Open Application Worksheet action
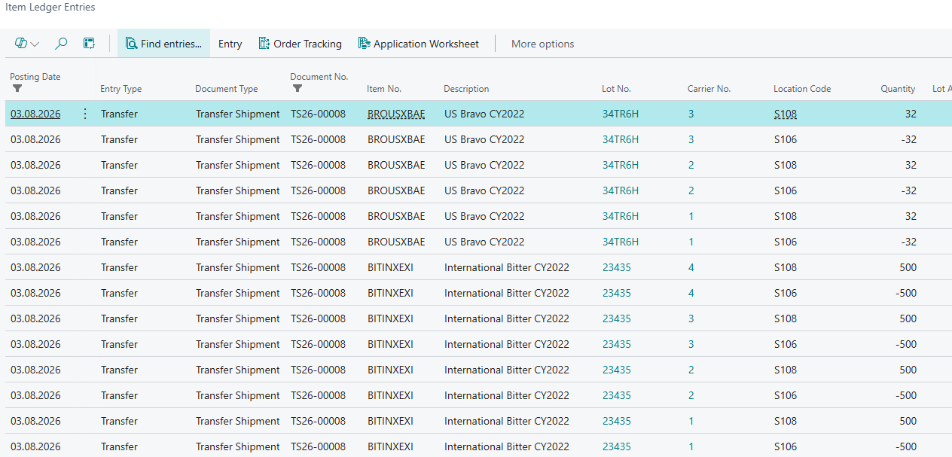Screen dimensions: 952x457 [419, 44]
